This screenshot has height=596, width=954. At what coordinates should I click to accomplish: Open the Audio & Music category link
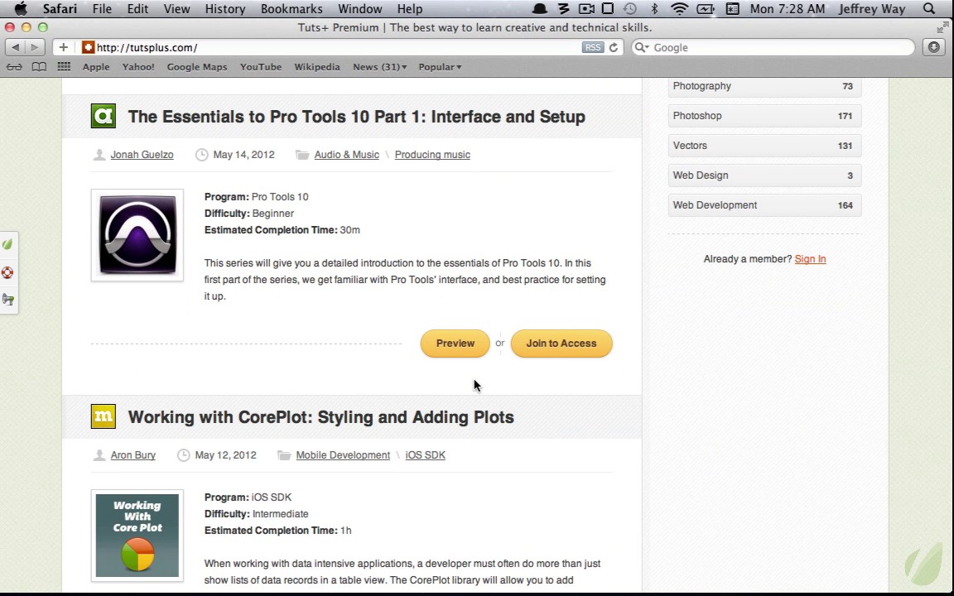[x=347, y=155]
